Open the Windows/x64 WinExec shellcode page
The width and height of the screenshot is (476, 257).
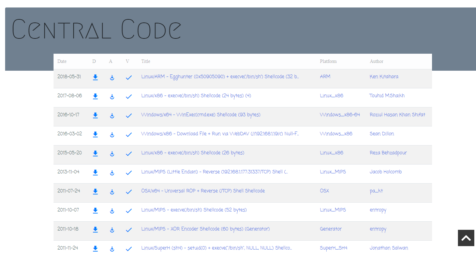[201, 115]
